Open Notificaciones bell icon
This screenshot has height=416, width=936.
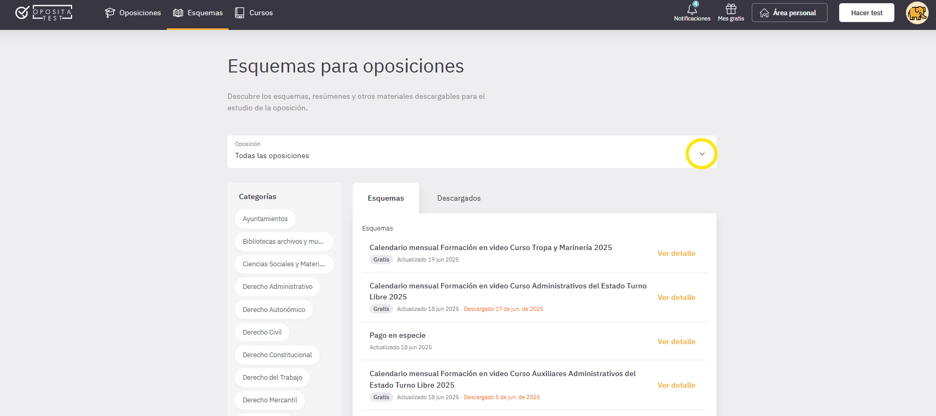pyautogui.click(x=692, y=8)
